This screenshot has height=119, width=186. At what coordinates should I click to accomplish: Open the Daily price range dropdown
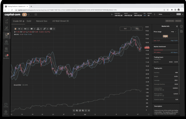tap(174, 32)
